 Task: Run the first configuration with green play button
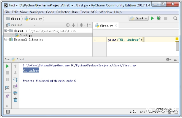(x=152, y=18)
